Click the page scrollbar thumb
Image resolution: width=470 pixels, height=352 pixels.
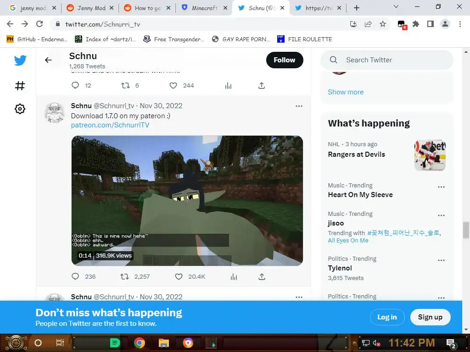click(466, 230)
